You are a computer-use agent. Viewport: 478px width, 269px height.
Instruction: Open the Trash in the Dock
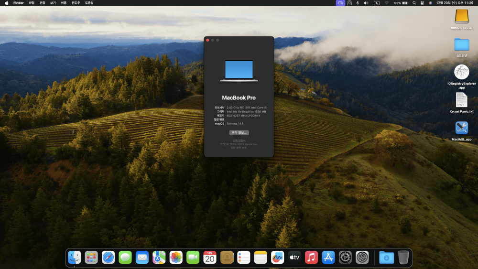click(403, 258)
